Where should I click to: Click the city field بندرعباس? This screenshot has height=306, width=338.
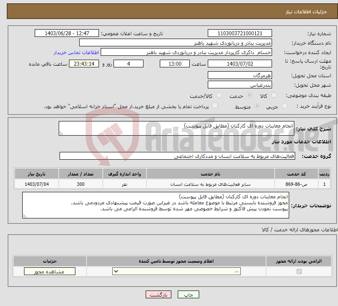click(240, 85)
